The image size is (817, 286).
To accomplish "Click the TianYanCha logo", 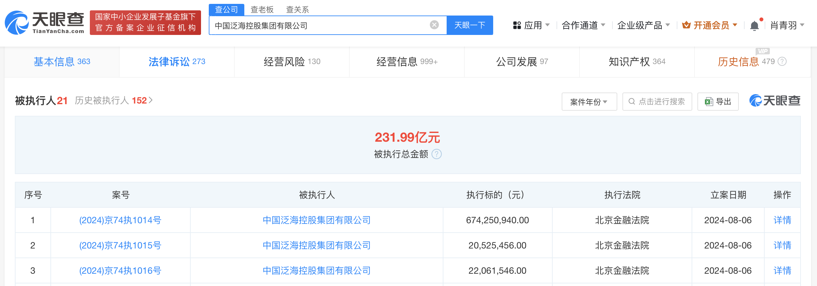I will (x=45, y=23).
